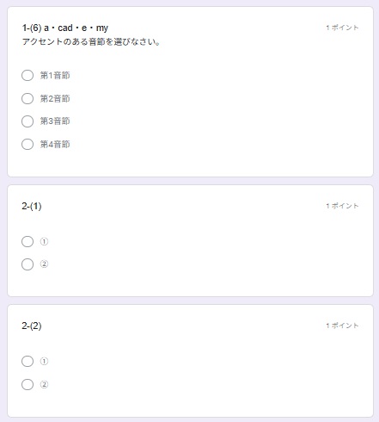Select radio ② under question 2-(1)

(28, 264)
